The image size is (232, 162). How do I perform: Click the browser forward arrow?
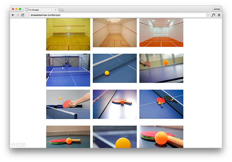(x=18, y=15)
